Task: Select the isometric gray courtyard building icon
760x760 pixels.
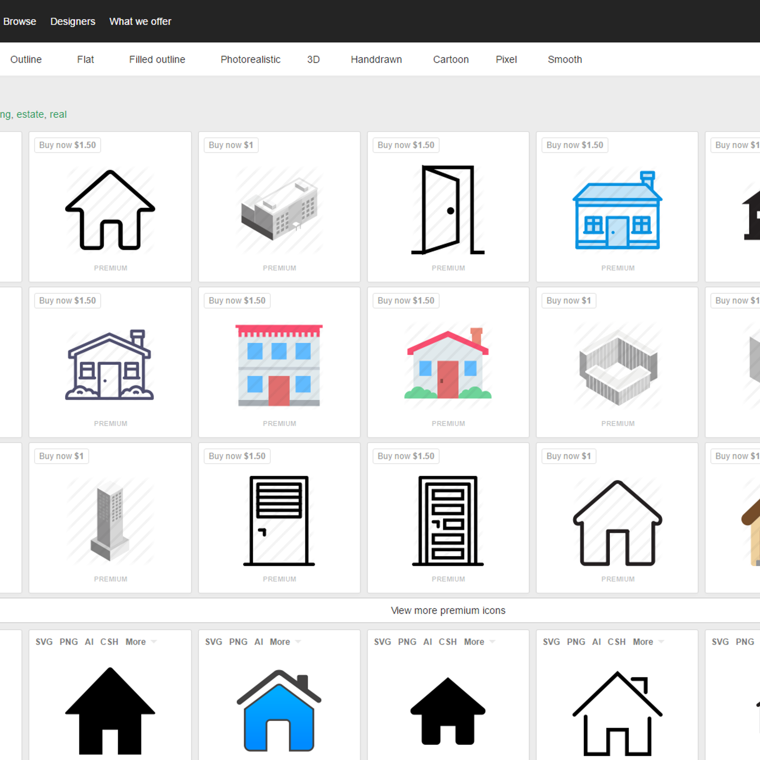Action: point(617,367)
